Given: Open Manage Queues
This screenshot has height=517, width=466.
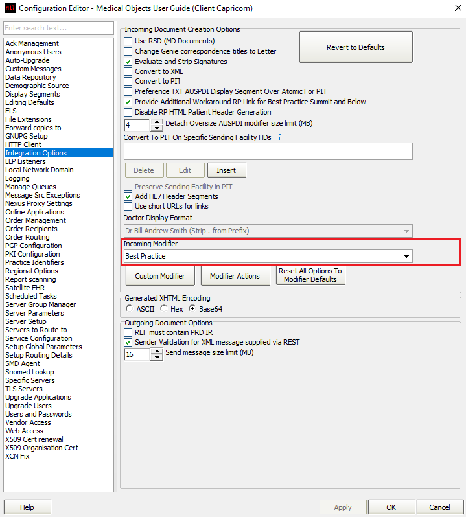Looking at the screenshot, I should point(30,187).
